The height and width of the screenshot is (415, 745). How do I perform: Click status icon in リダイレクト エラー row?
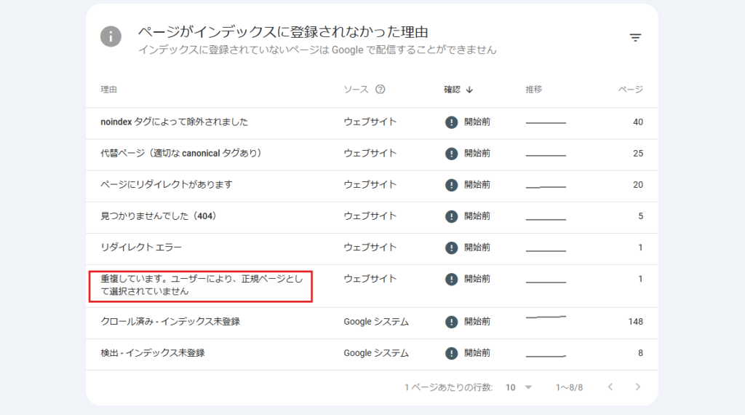coord(451,248)
